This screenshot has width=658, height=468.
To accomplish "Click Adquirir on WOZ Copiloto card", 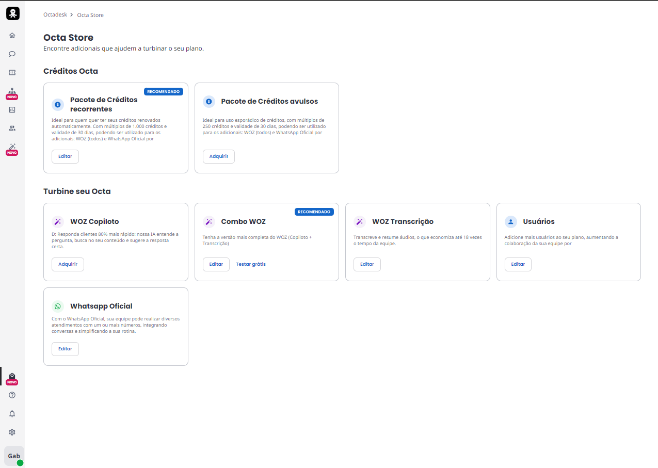I will point(68,264).
